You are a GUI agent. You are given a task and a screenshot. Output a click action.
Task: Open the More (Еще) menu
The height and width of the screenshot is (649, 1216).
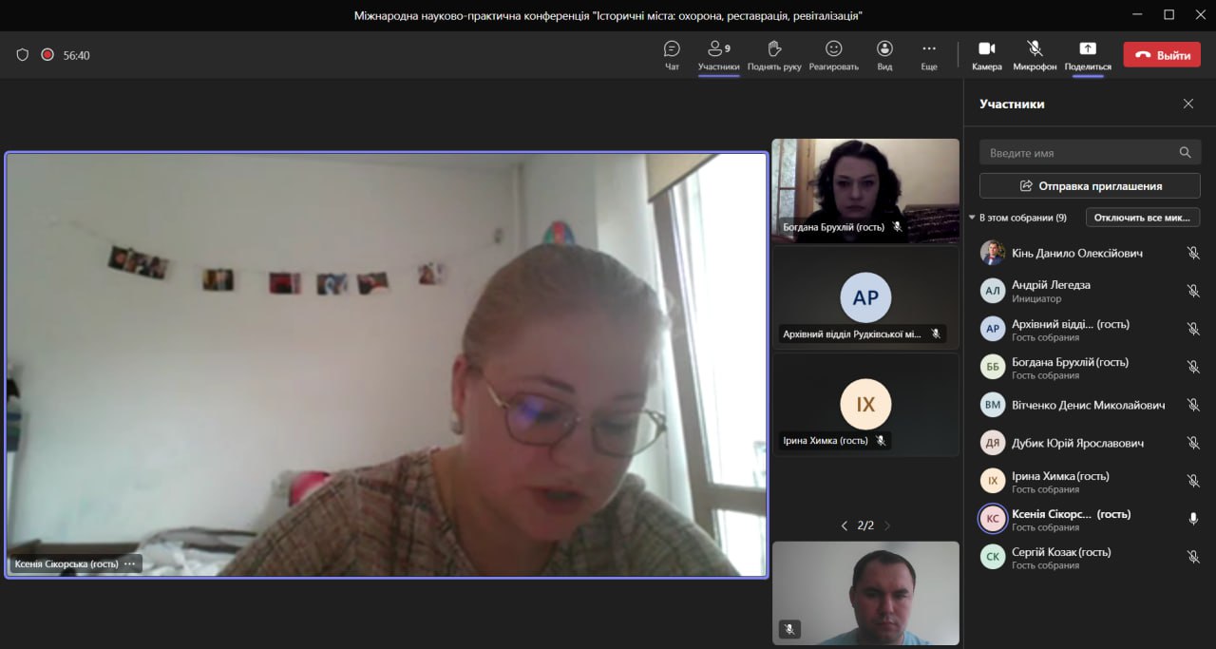929,55
